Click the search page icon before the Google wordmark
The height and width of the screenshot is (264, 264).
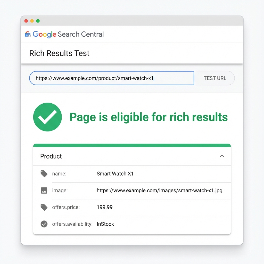28,34
